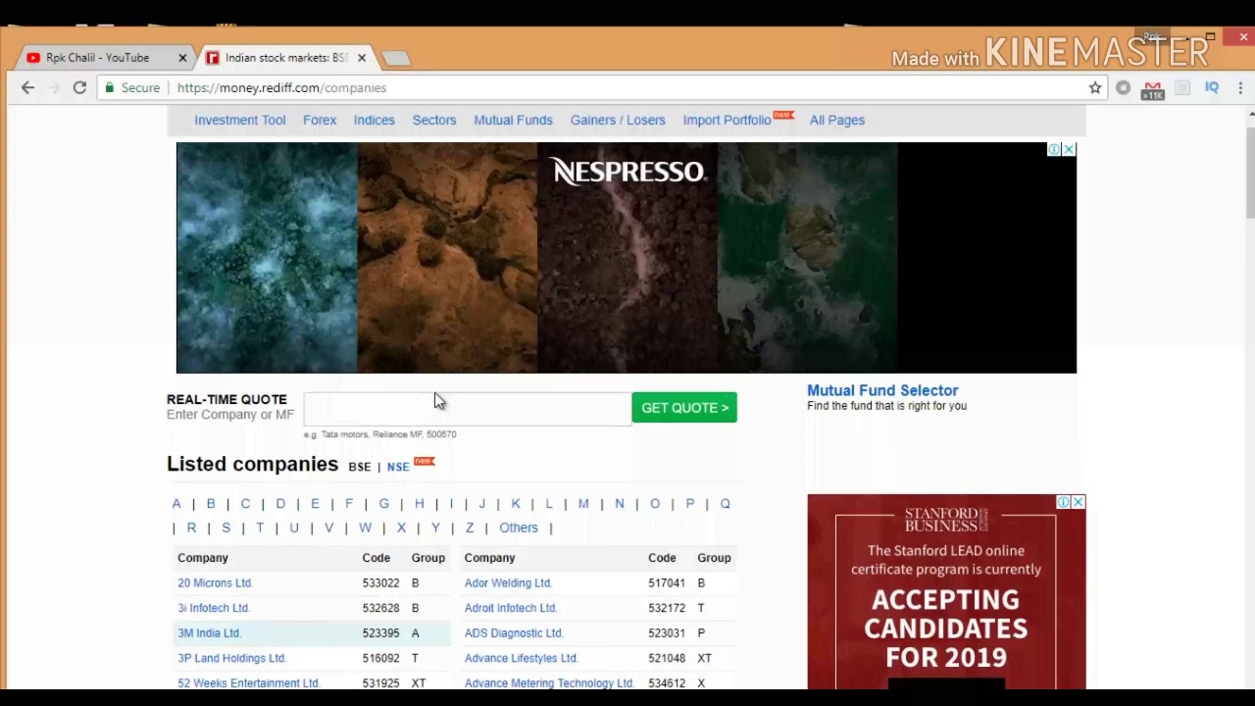Close the Nespresso ad with X icon
Screen dimensions: 1255x706
click(x=1069, y=149)
